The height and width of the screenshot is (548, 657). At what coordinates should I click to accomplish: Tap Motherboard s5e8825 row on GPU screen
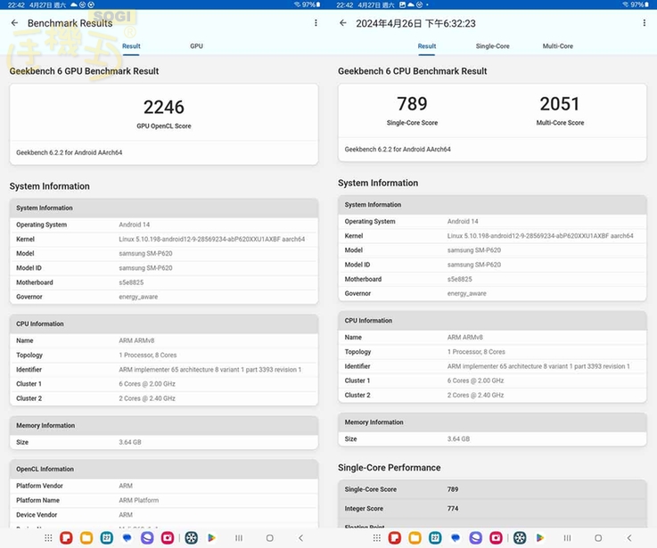point(164,282)
